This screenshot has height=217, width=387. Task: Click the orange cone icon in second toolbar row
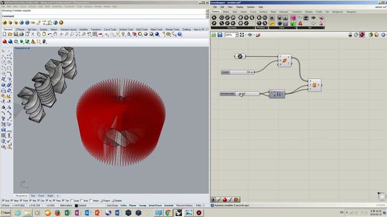point(33,42)
